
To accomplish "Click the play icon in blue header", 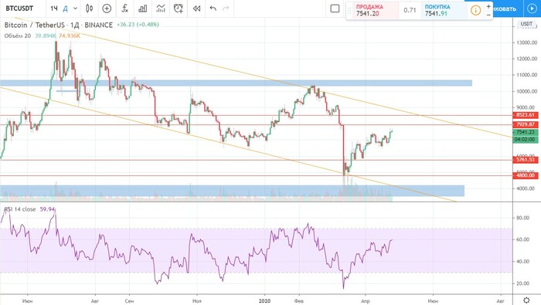I will [532, 8].
